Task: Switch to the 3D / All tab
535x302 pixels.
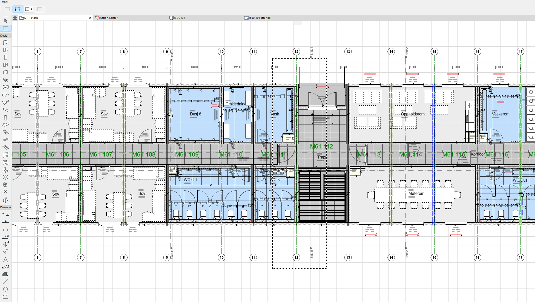Action: coord(179,18)
